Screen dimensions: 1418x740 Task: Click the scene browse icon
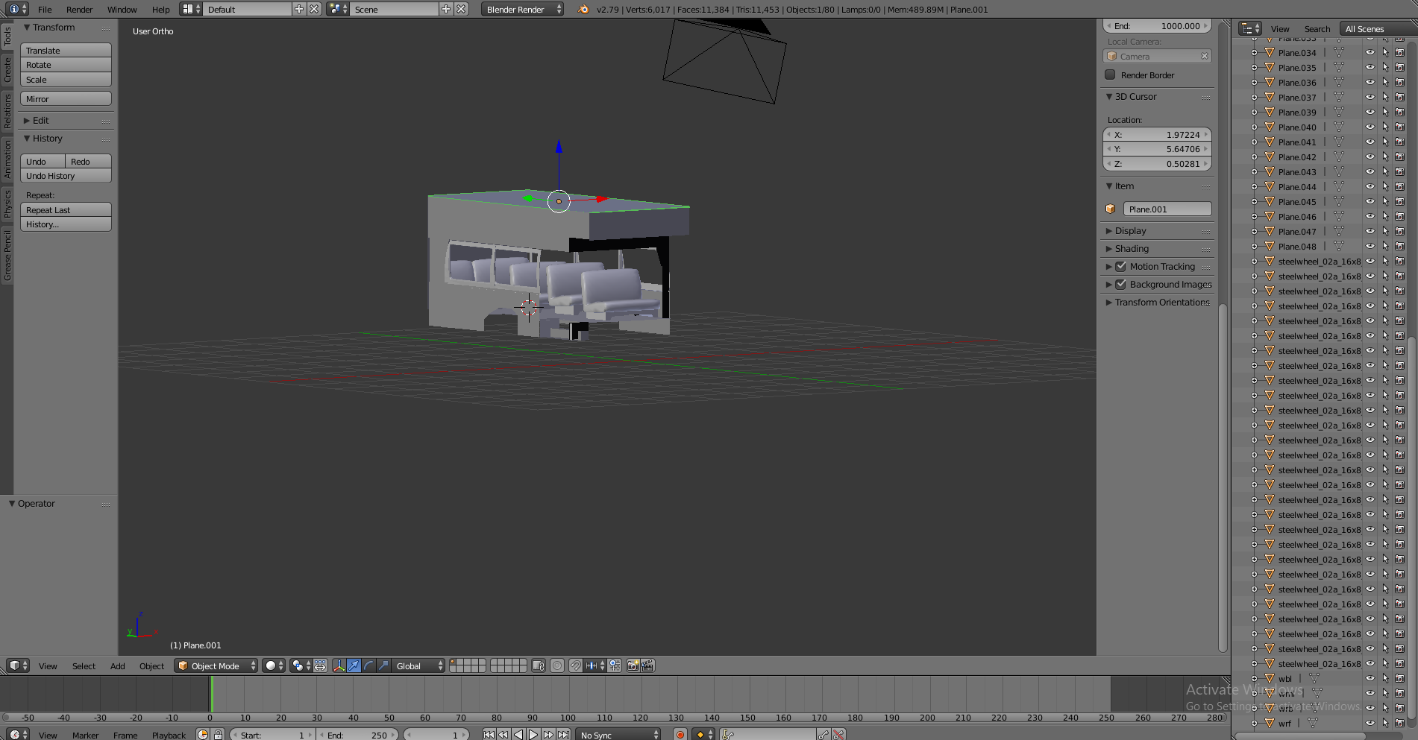pyautogui.click(x=338, y=9)
